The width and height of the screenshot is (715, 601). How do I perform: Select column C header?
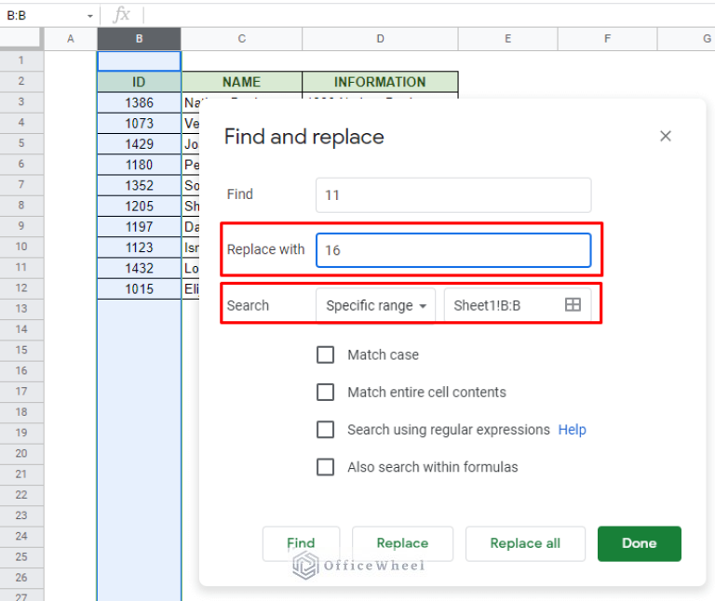click(x=242, y=39)
